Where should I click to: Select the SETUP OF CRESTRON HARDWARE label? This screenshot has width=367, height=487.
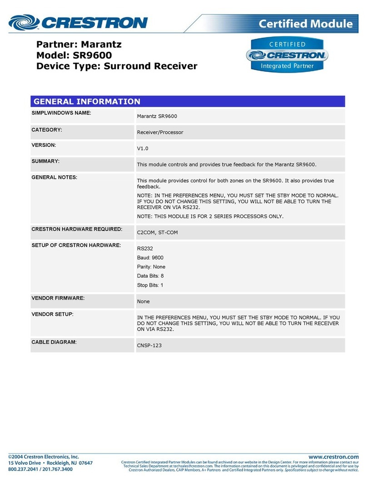click(x=76, y=245)
